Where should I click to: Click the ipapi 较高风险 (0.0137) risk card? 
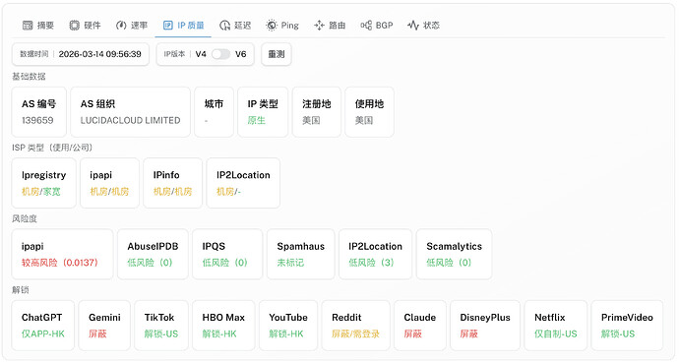coord(62,254)
